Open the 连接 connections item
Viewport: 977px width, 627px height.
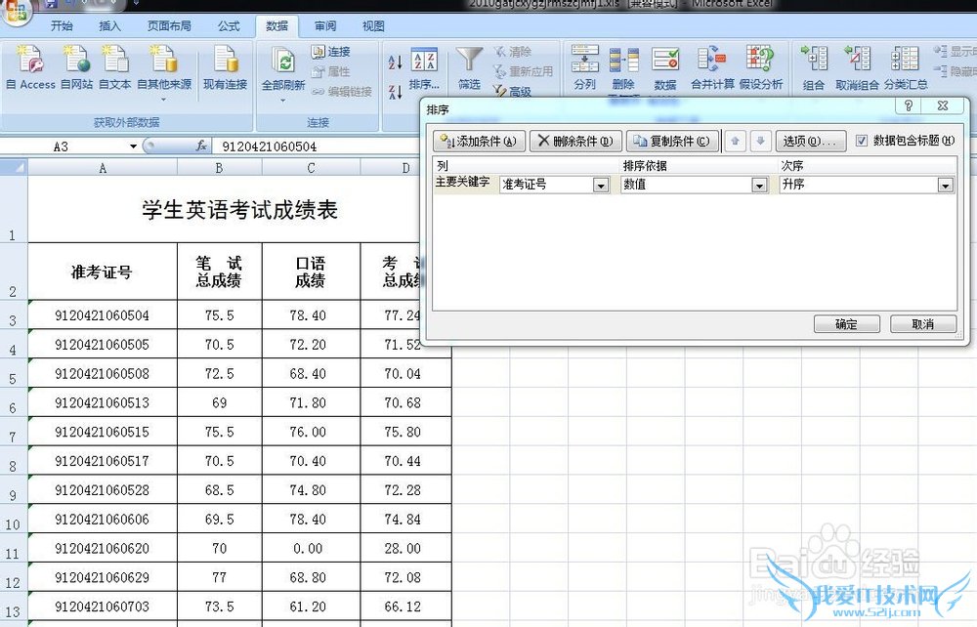pyautogui.click(x=331, y=52)
